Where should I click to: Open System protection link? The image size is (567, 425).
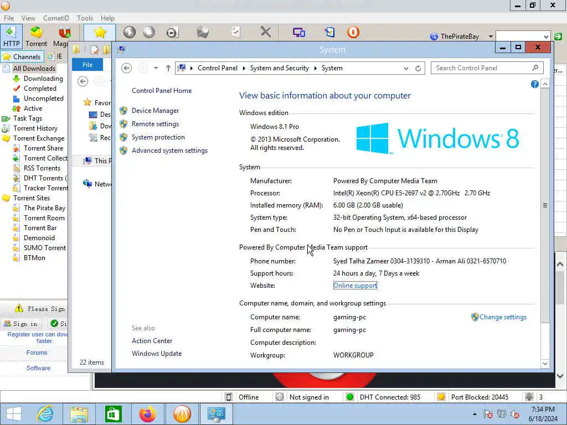[158, 137]
